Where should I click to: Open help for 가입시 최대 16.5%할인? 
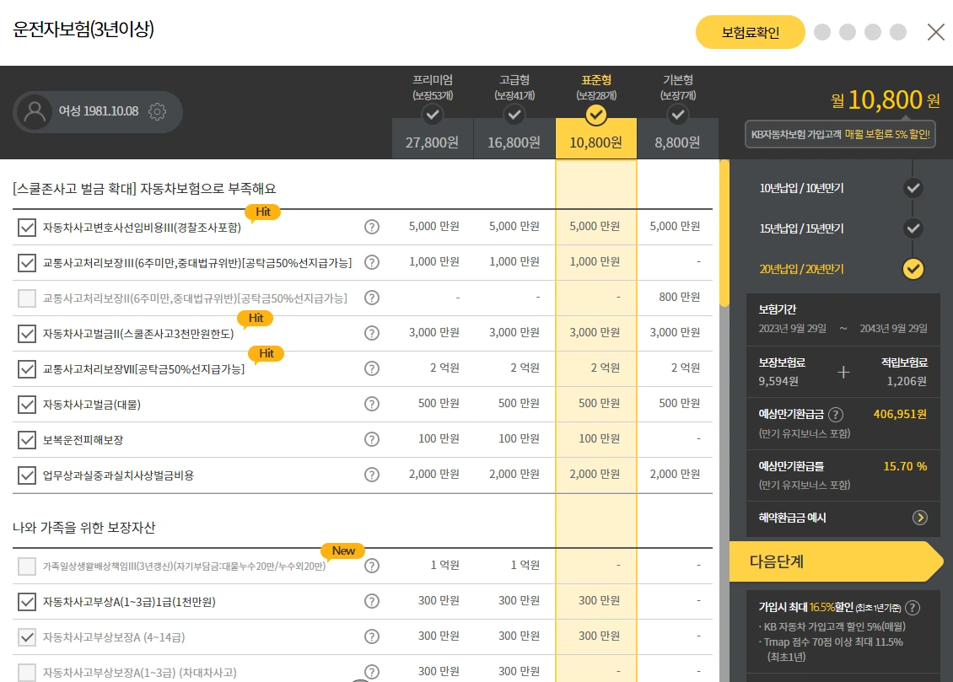913,607
